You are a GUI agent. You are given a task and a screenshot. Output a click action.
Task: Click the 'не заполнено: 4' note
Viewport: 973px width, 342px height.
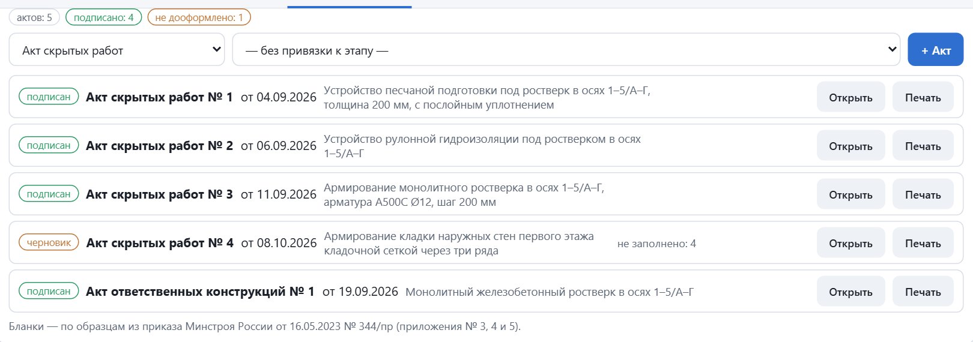(x=656, y=244)
